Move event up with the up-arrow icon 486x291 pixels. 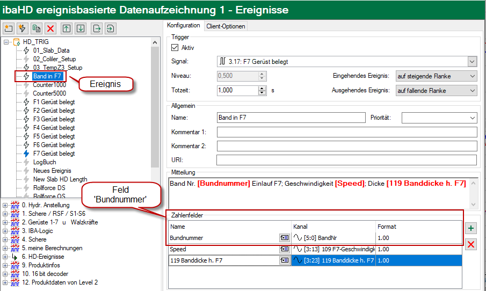67,28
